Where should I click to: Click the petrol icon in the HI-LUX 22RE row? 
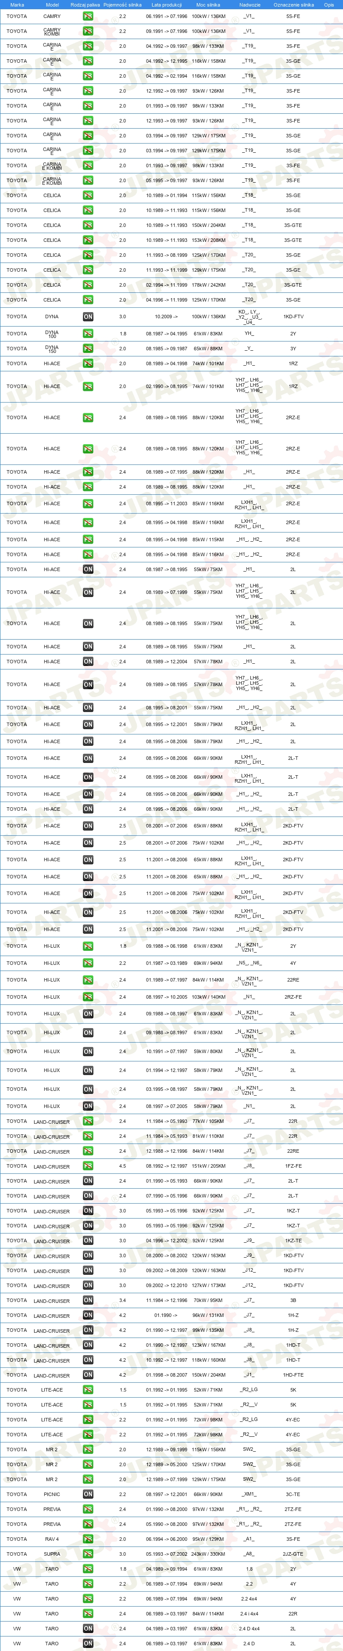[88, 980]
